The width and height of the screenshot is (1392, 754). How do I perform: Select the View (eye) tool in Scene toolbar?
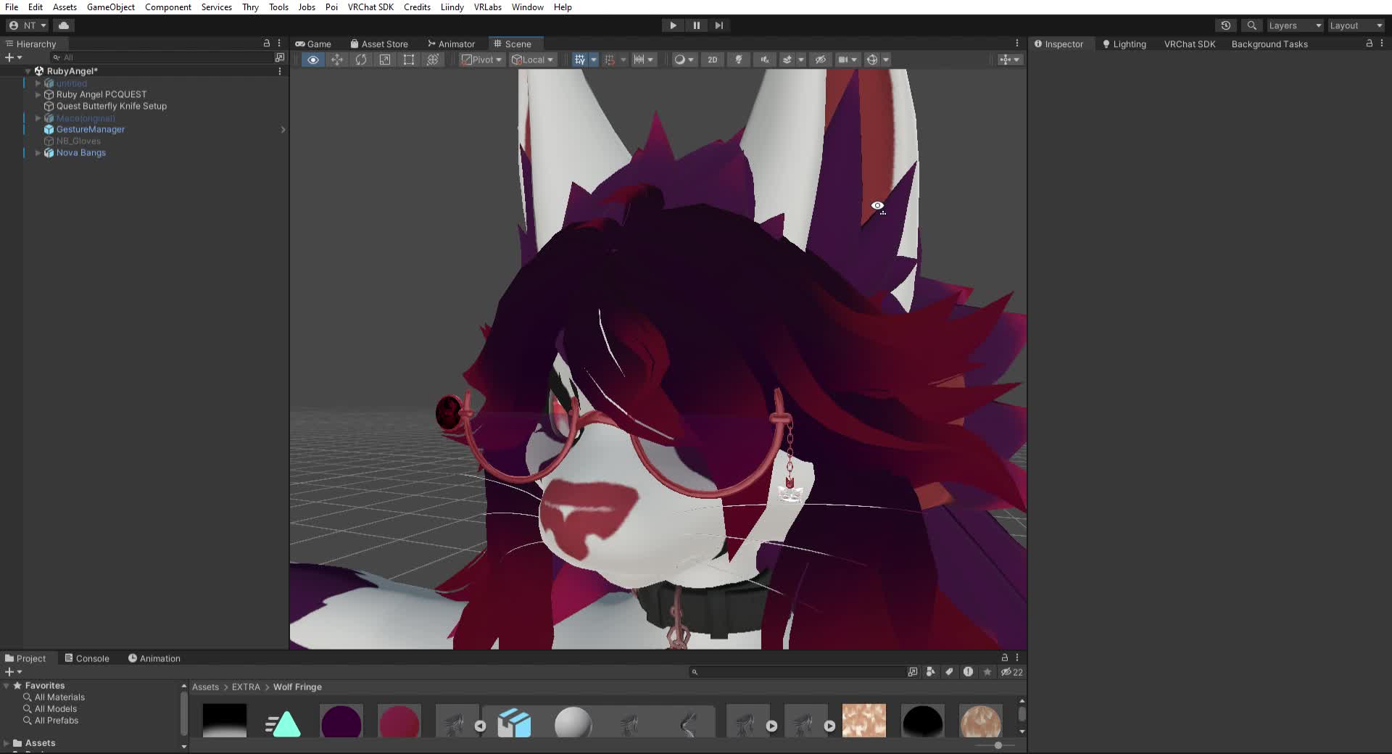pyautogui.click(x=313, y=59)
